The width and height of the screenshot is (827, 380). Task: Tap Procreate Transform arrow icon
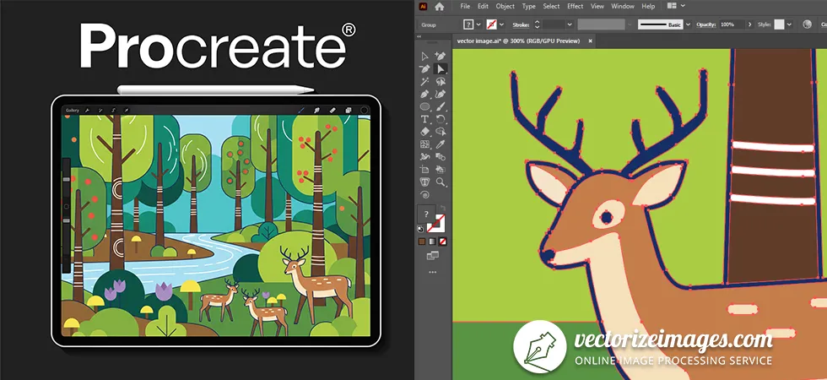[126, 111]
